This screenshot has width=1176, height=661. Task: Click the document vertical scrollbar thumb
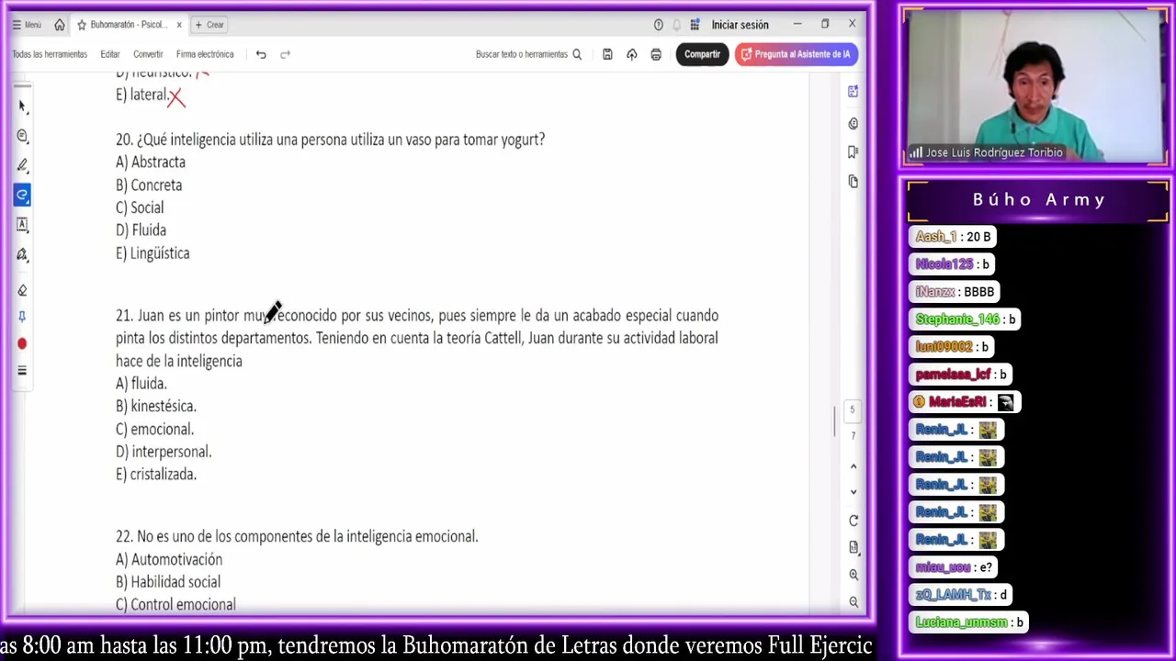click(834, 420)
